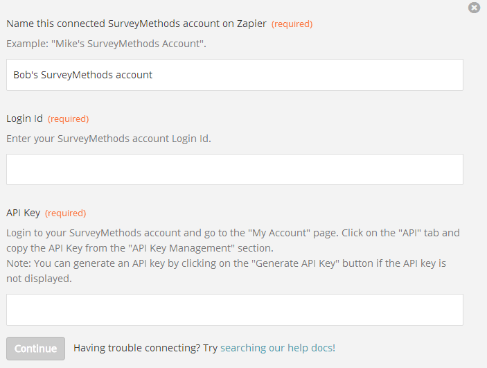This screenshot has height=368, width=487.
Task: Click the API Key label
Action: [x=24, y=213]
